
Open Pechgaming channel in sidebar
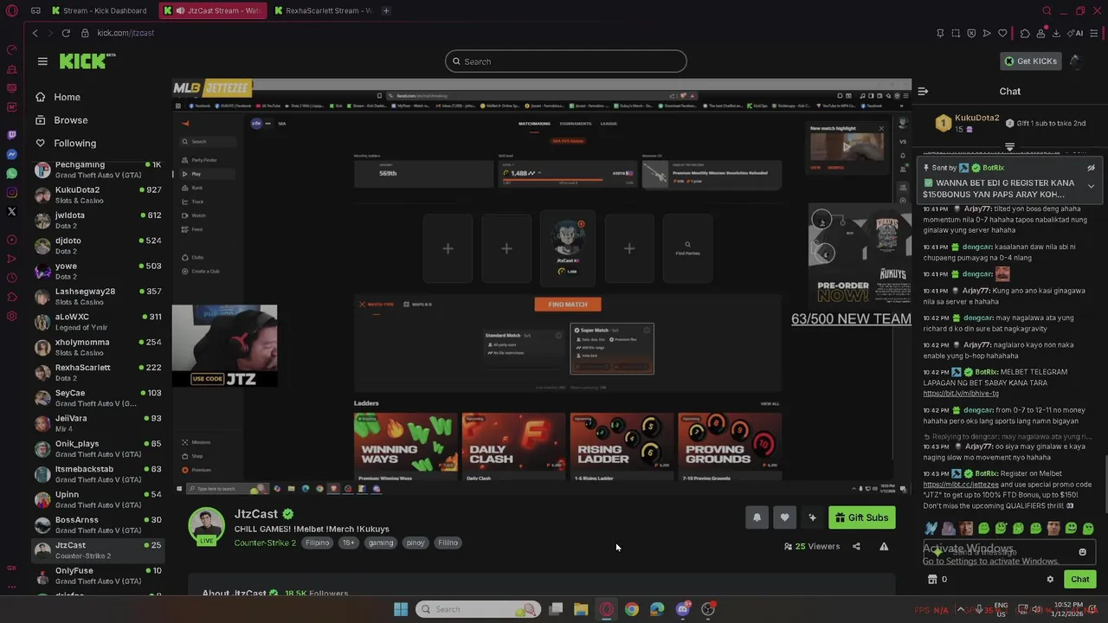pos(97,170)
